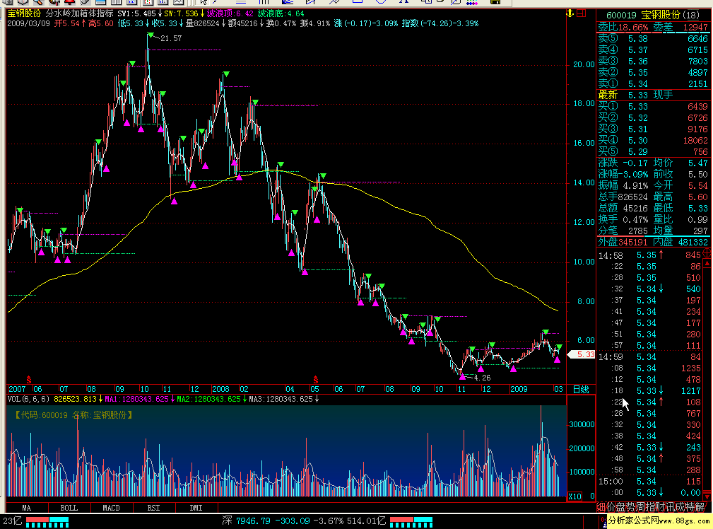The image size is (713, 529).
Task: Click the 买④ 5.30 bid row
Action: (x=653, y=141)
